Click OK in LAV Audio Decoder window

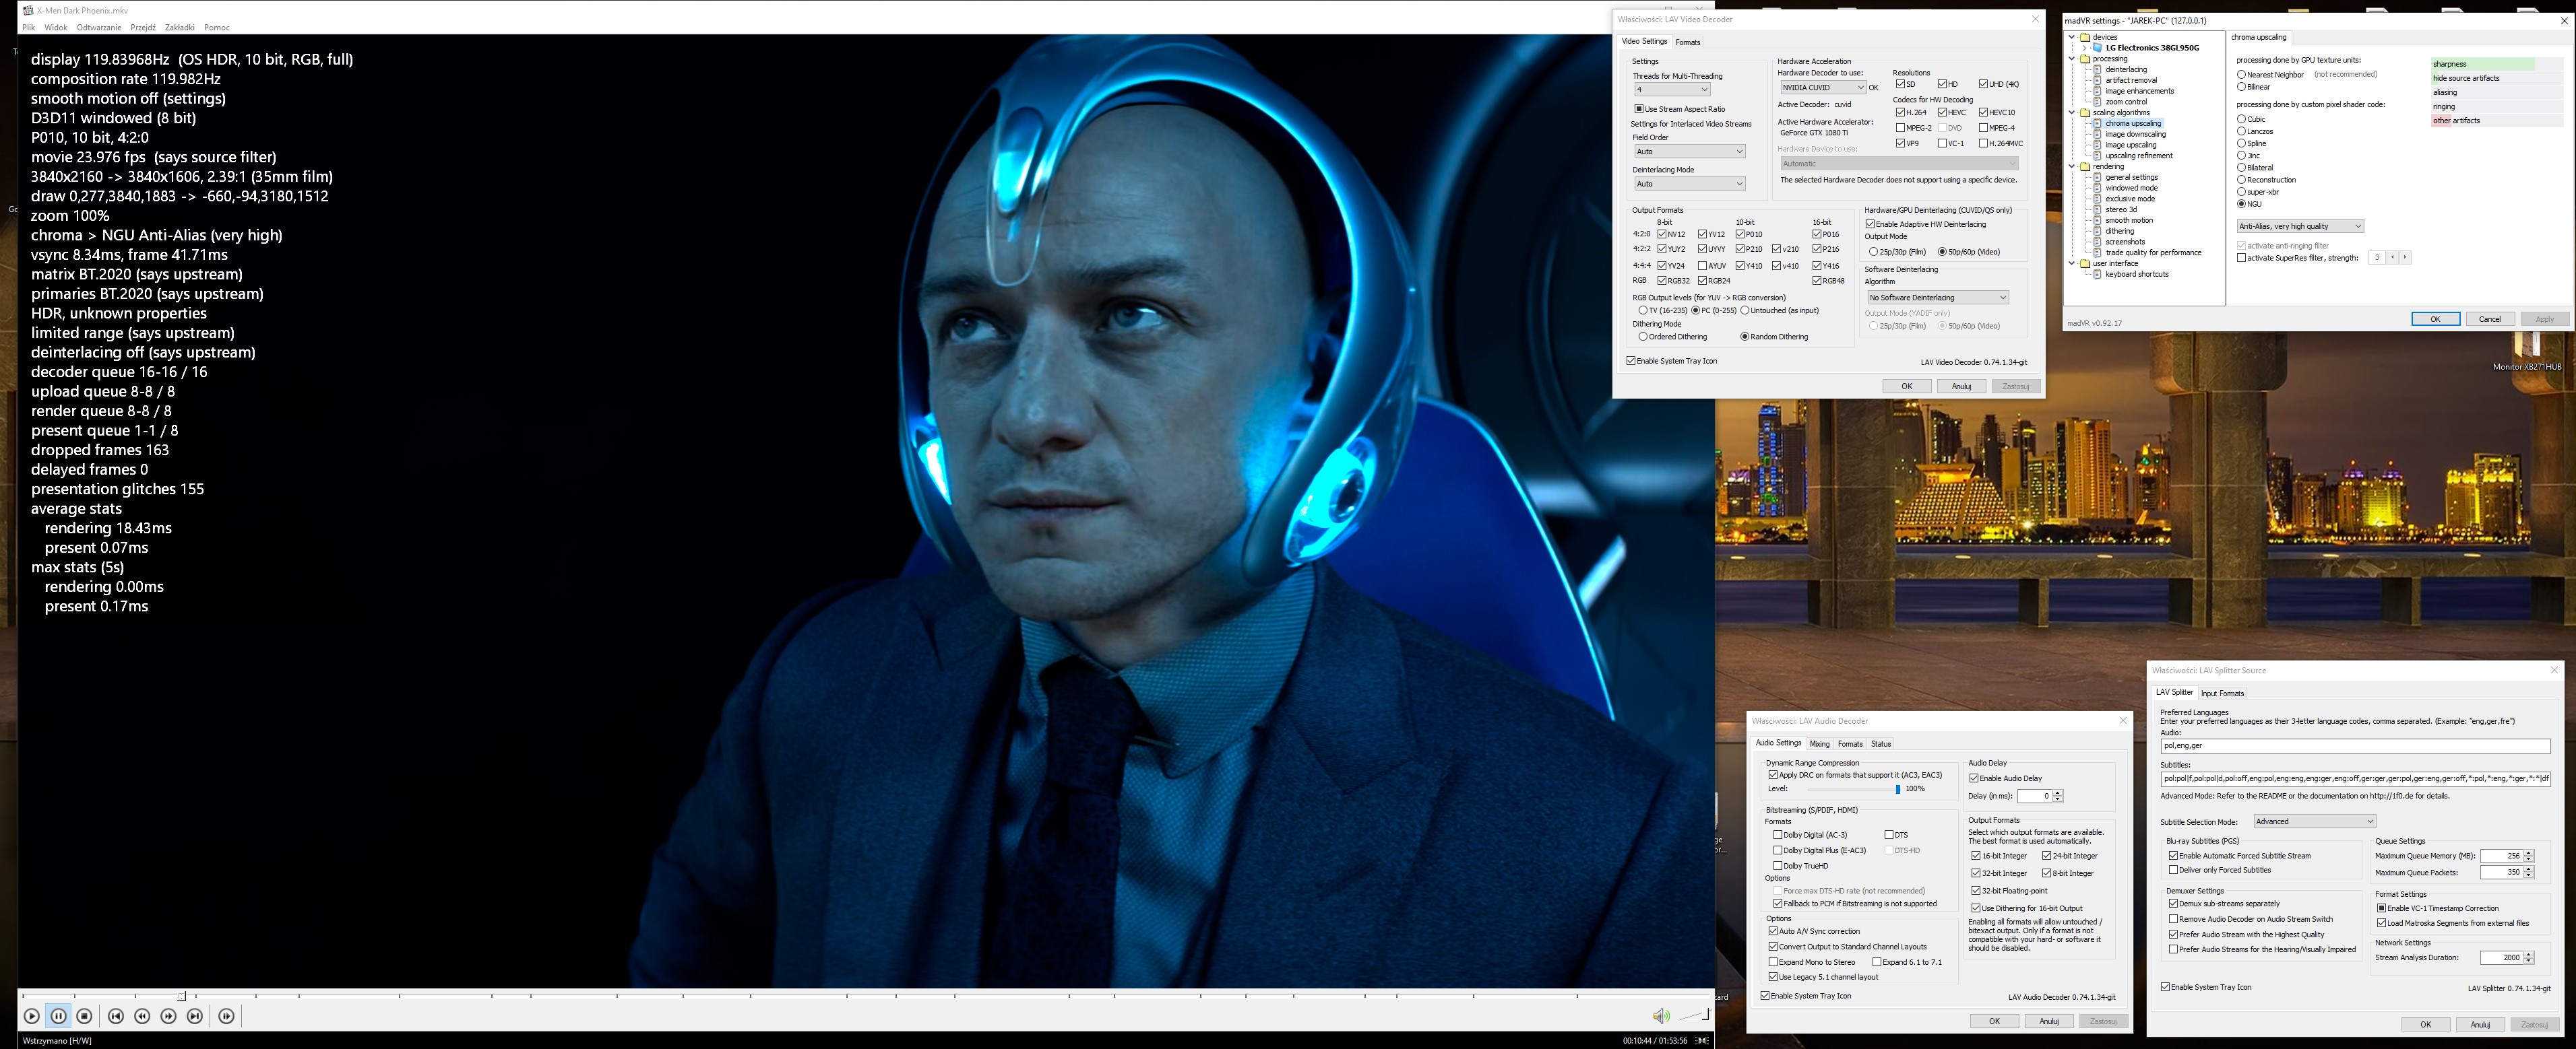pyautogui.click(x=1994, y=1021)
